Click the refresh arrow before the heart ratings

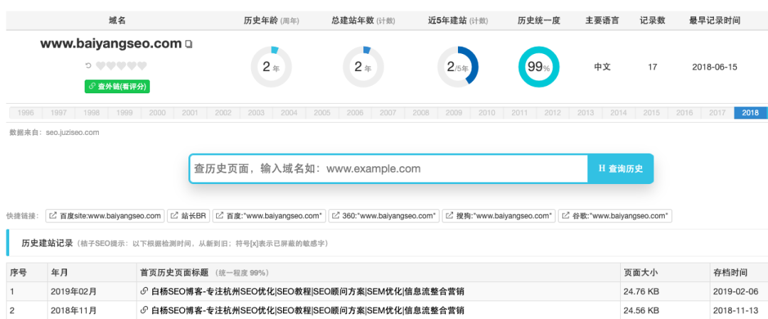tap(88, 66)
